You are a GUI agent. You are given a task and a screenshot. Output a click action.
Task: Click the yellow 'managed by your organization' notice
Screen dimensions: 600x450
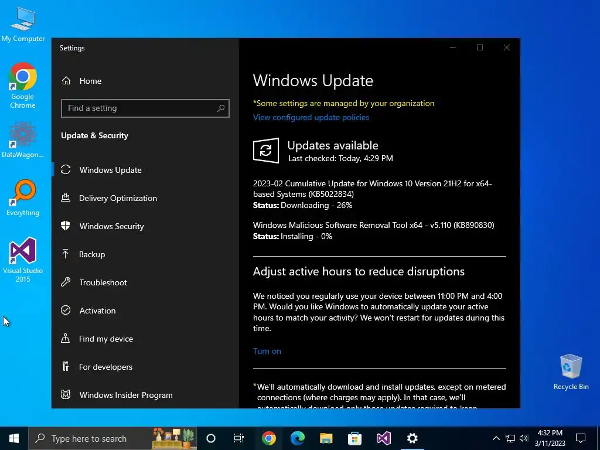(343, 103)
